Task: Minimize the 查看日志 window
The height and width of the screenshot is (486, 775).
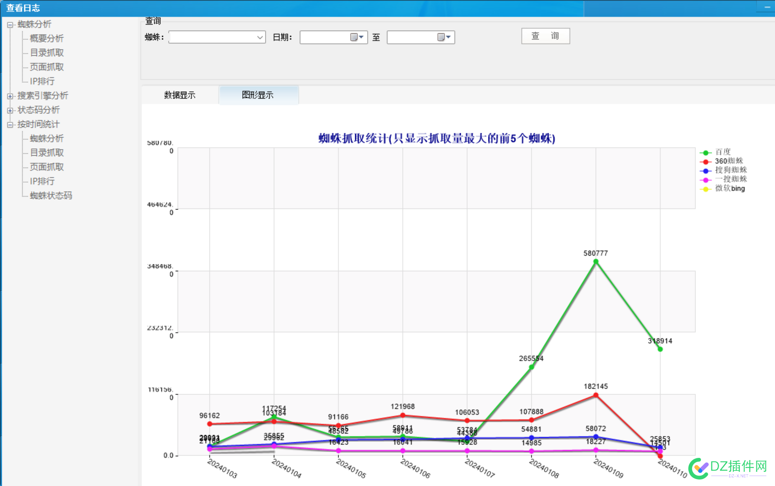Action: click(767, 7)
